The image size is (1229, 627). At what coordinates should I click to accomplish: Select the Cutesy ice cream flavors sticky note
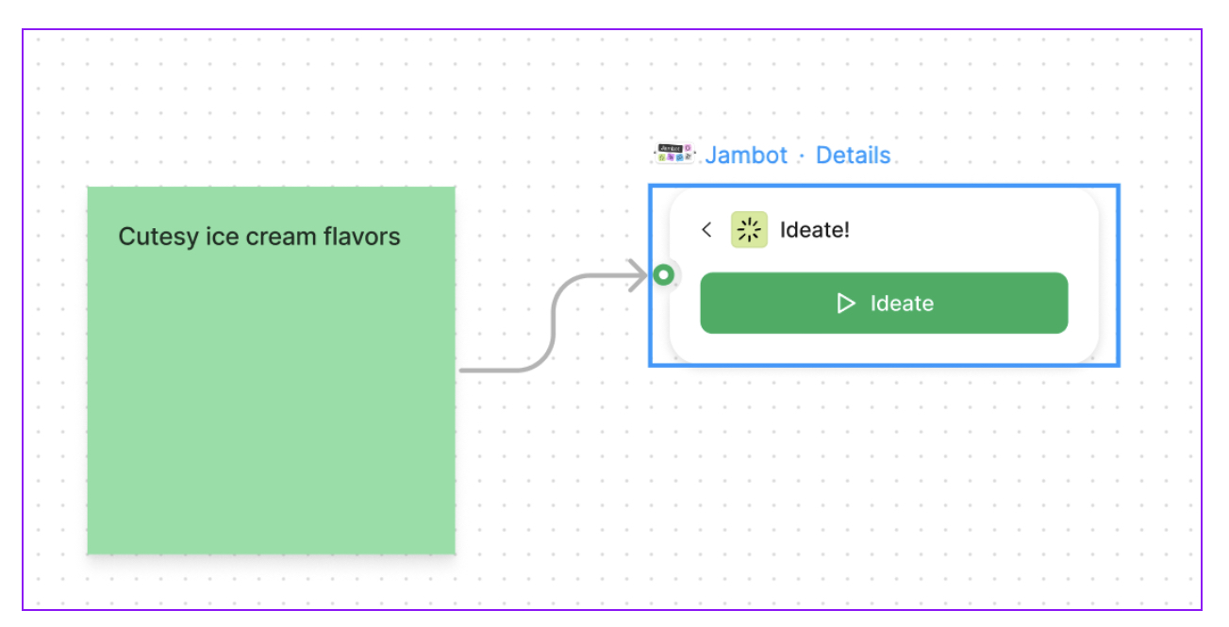pyautogui.click(x=271, y=368)
